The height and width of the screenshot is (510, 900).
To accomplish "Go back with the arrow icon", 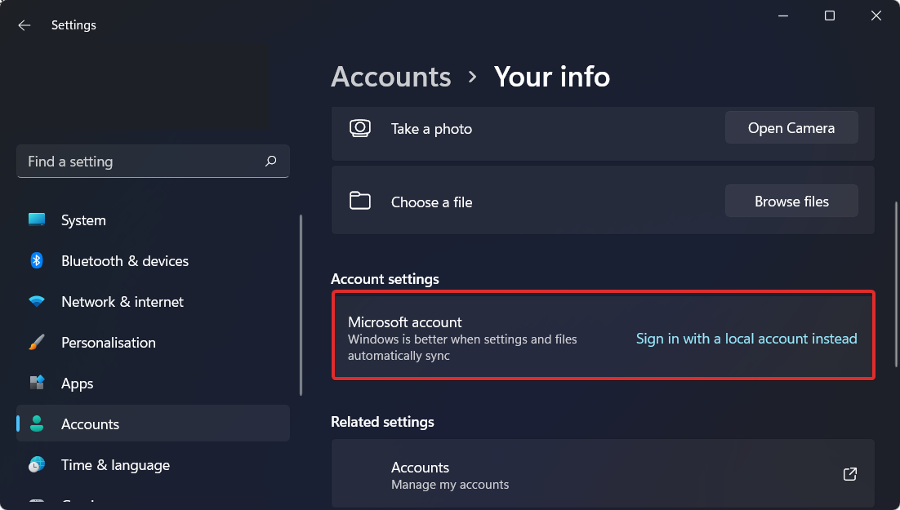I will (25, 25).
